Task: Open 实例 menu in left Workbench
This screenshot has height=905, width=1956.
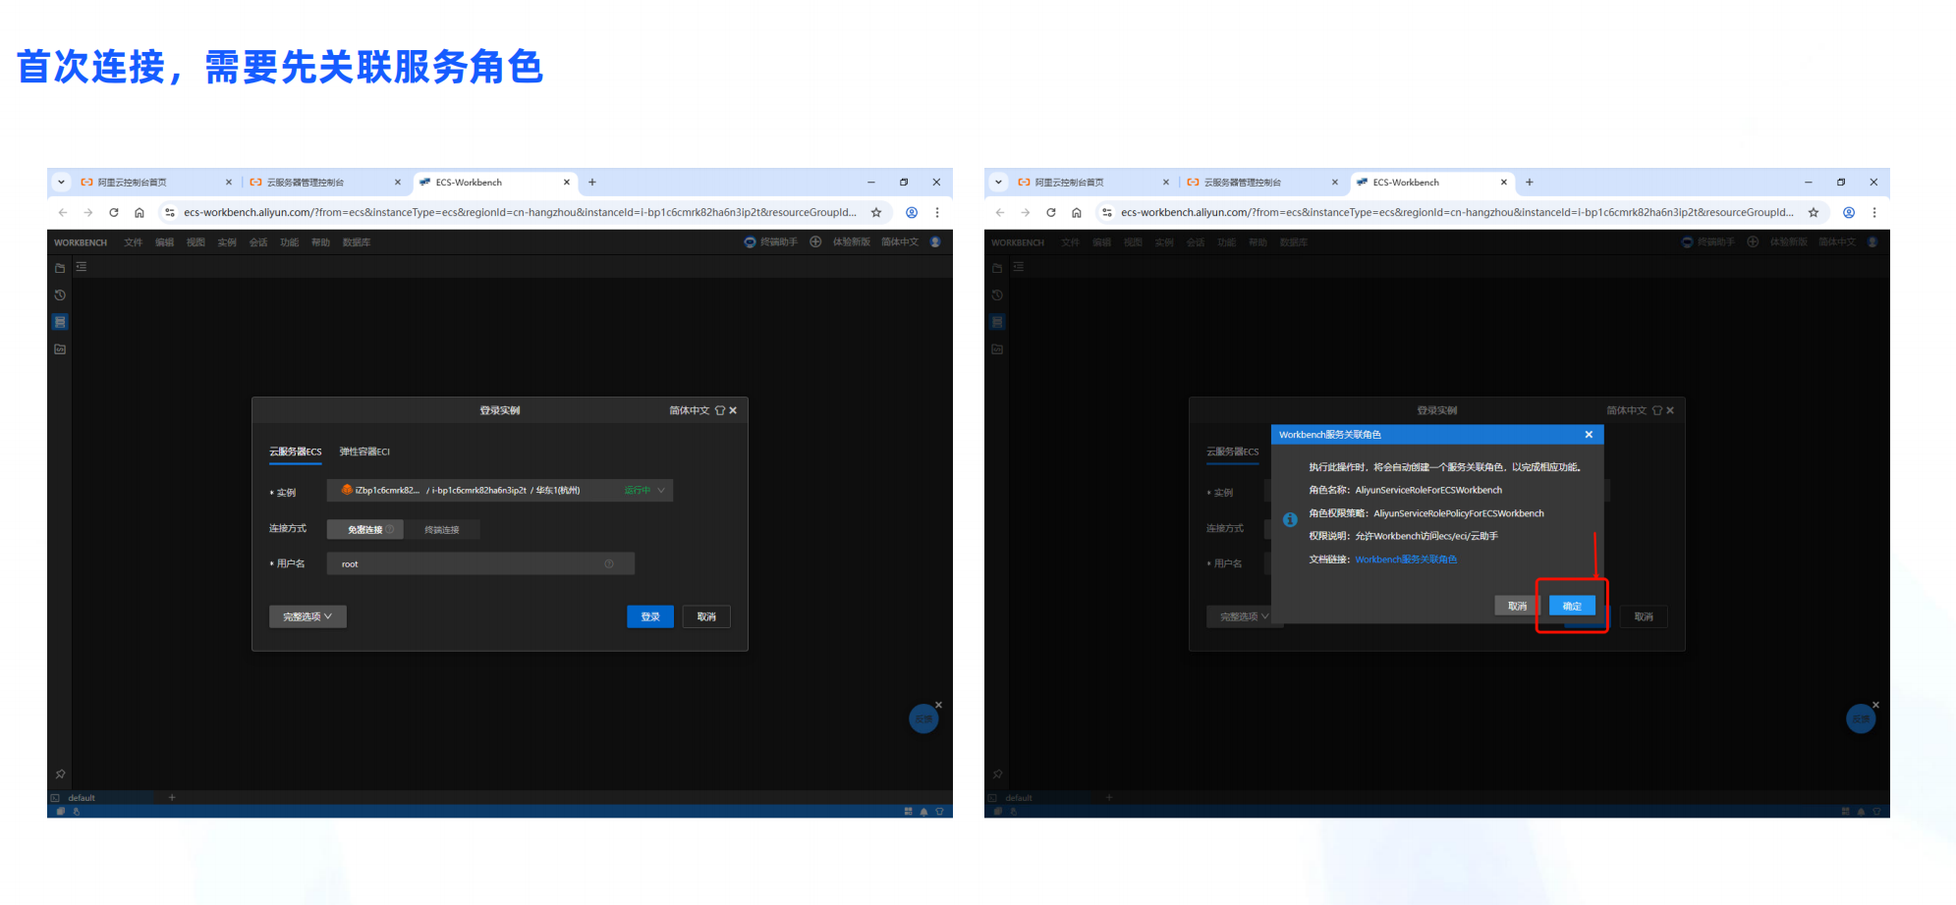Action: [227, 242]
